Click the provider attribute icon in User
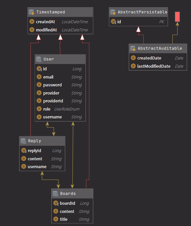 (39, 93)
